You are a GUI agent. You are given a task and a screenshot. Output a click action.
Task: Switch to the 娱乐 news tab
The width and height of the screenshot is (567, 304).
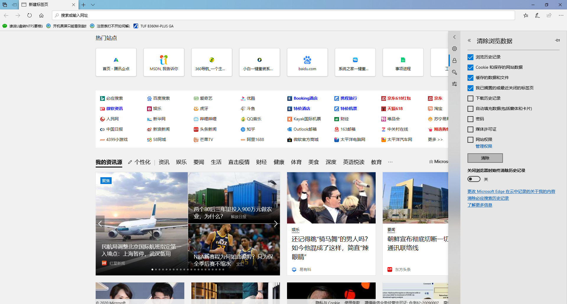pyautogui.click(x=181, y=162)
